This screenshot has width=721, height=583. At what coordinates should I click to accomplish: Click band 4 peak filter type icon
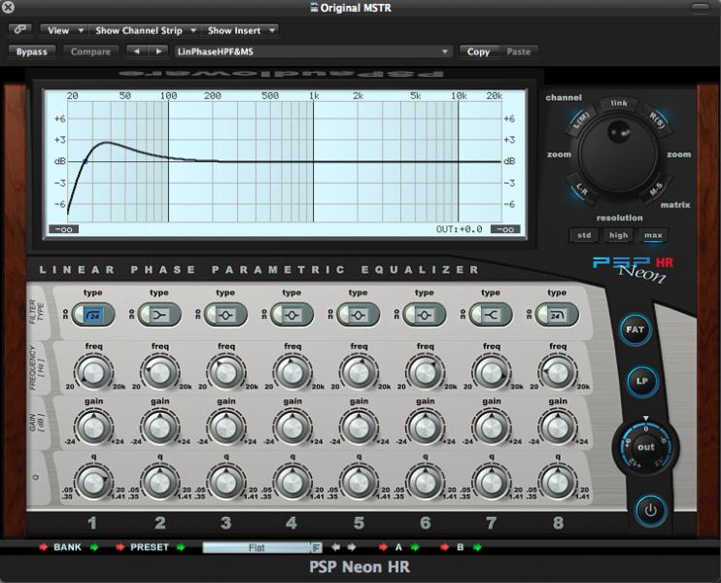pyautogui.click(x=292, y=315)
